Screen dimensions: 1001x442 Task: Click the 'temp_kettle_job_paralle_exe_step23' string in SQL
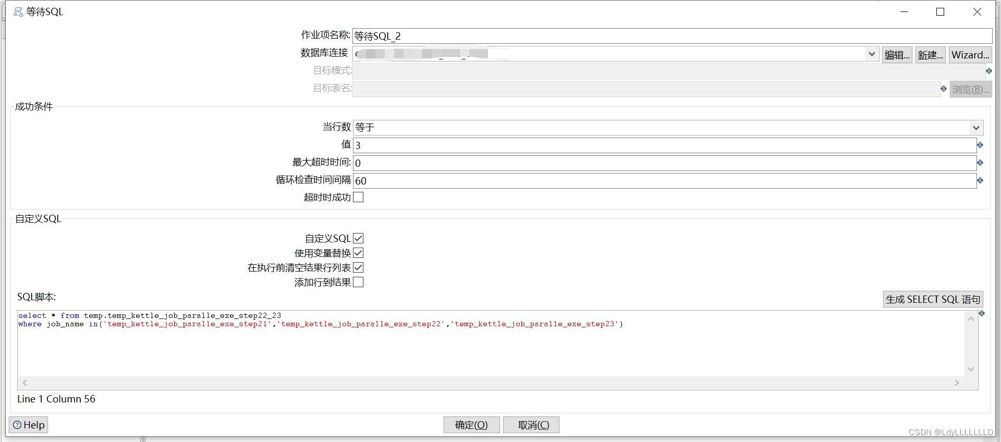point(535,324)
